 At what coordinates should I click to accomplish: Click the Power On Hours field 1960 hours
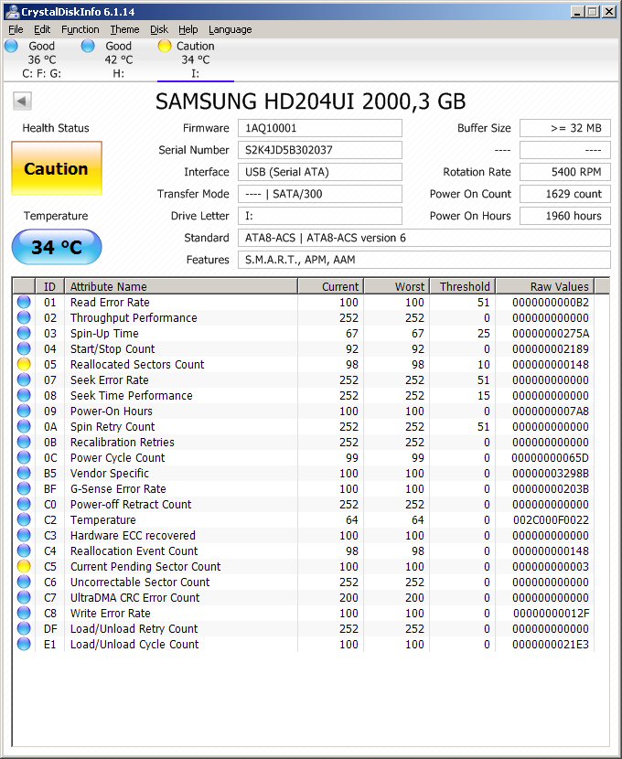pos(565,216)
